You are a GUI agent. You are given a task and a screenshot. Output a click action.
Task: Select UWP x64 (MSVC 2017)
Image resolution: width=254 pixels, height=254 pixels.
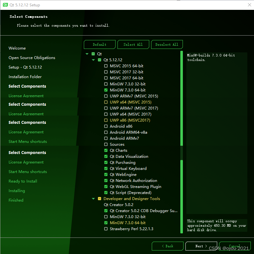coord(106,114)
